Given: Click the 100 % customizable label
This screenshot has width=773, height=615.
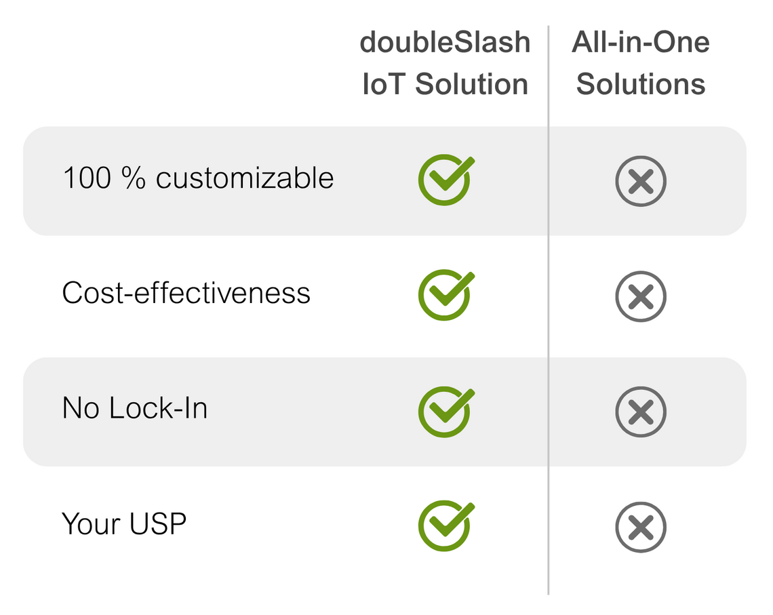Looking at the screenshot, I should pyautogui.click(x=197, y=178).
